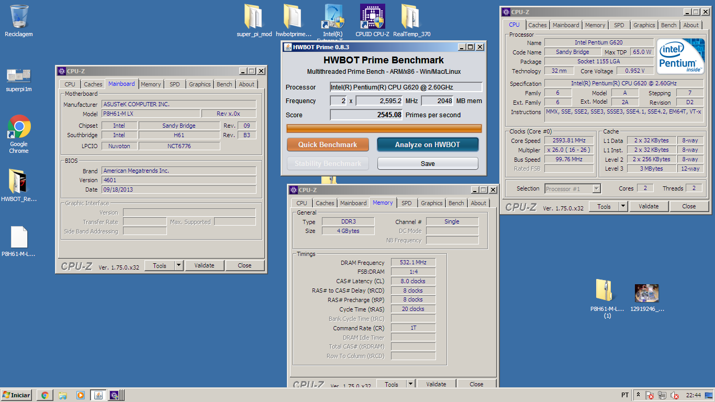Click the taskbar clock showing 22:44
This screenshot has width=715, height=402.
(x=693, y=395)
